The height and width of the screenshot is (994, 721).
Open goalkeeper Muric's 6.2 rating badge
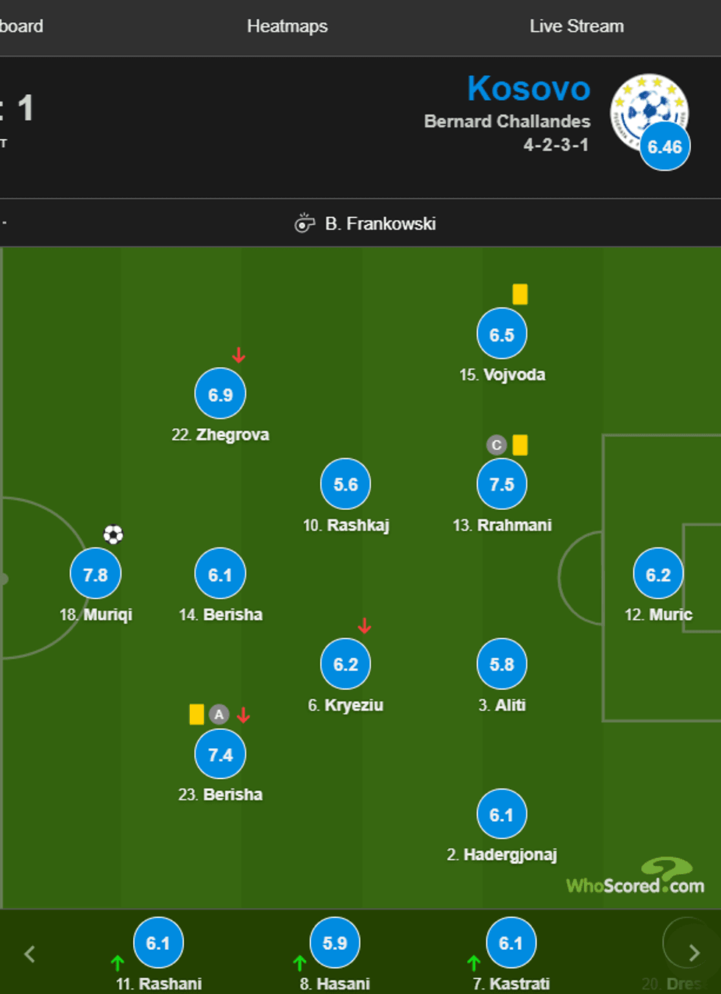point(658,574)
